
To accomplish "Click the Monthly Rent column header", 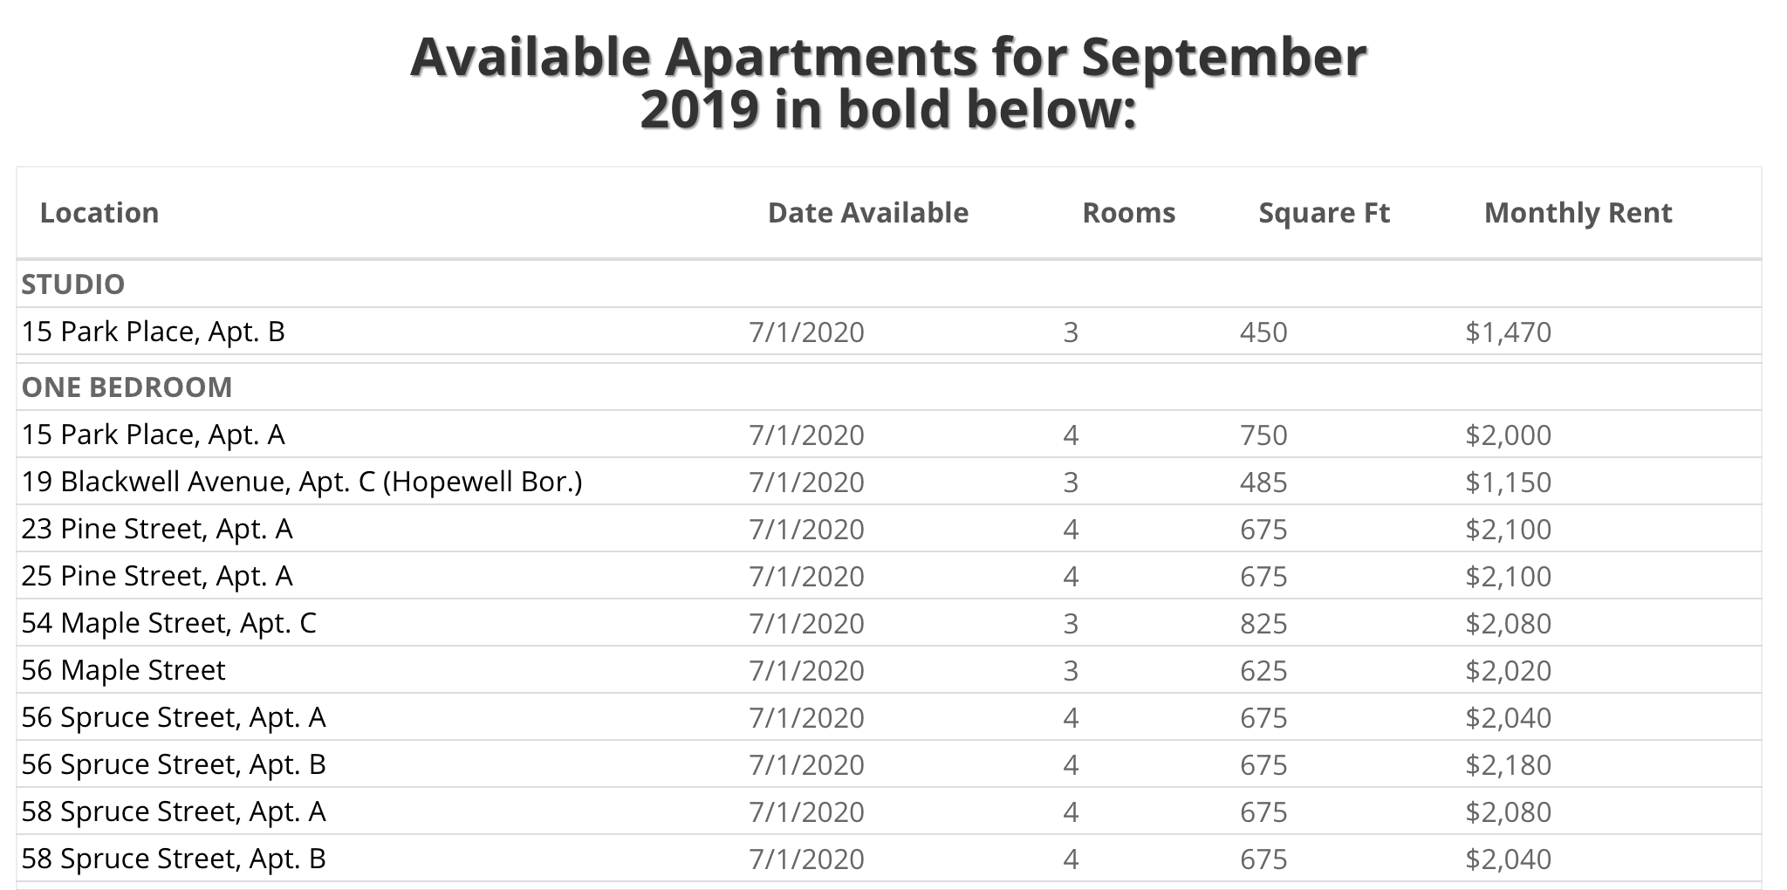I will click(1578, 213).
